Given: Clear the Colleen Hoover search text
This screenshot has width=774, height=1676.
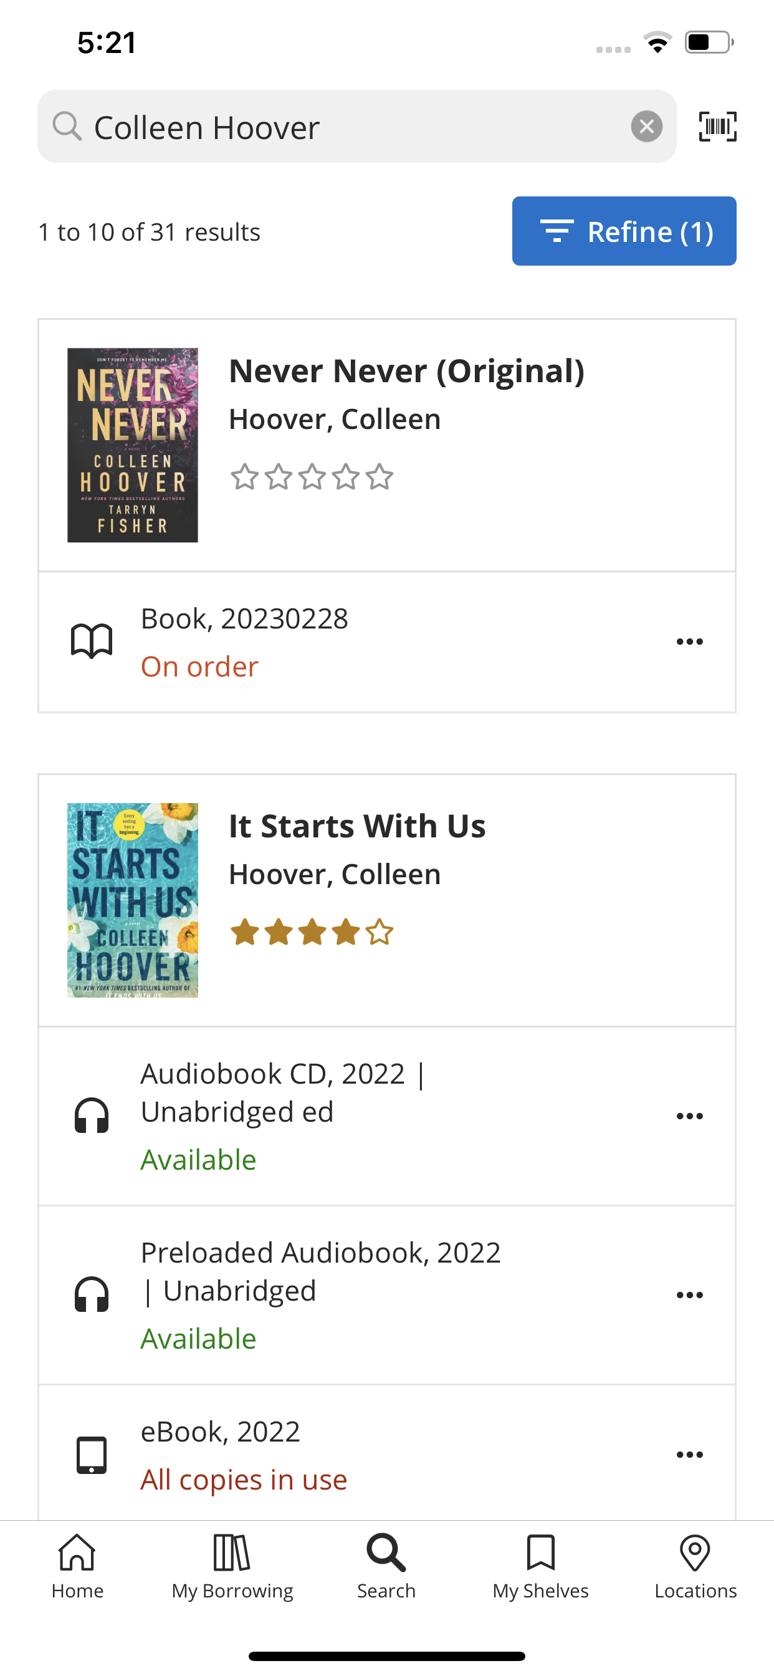Looking at the screenshot, I should [x=646, y=126].
